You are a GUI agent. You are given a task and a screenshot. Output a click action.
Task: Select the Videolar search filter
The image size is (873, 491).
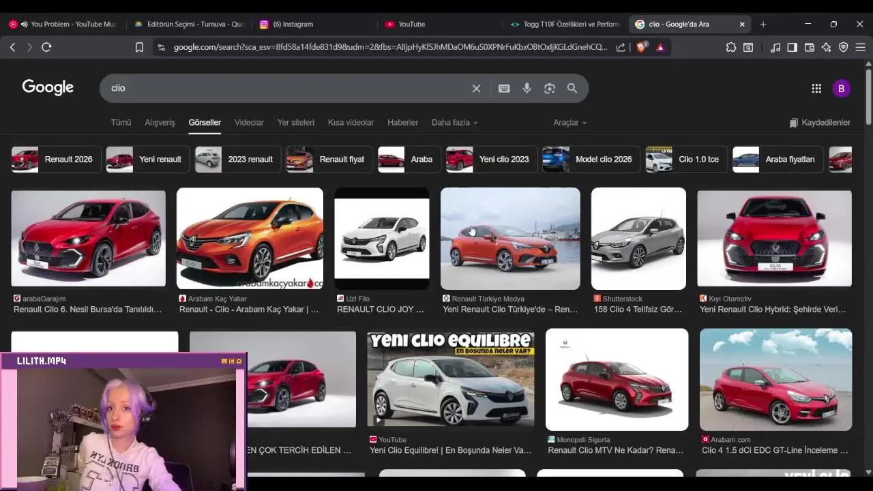[249, 123]
